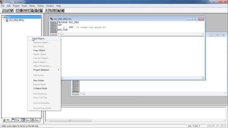This screenshot has height=128, width=228.
Task: Switch to the Data types tab
Action: (x=17, y=120)
